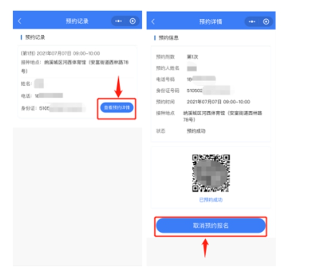The height and width of the screenshot is (273, 322).
Task: Go back from 预约记录 screen
Action: 20,21
